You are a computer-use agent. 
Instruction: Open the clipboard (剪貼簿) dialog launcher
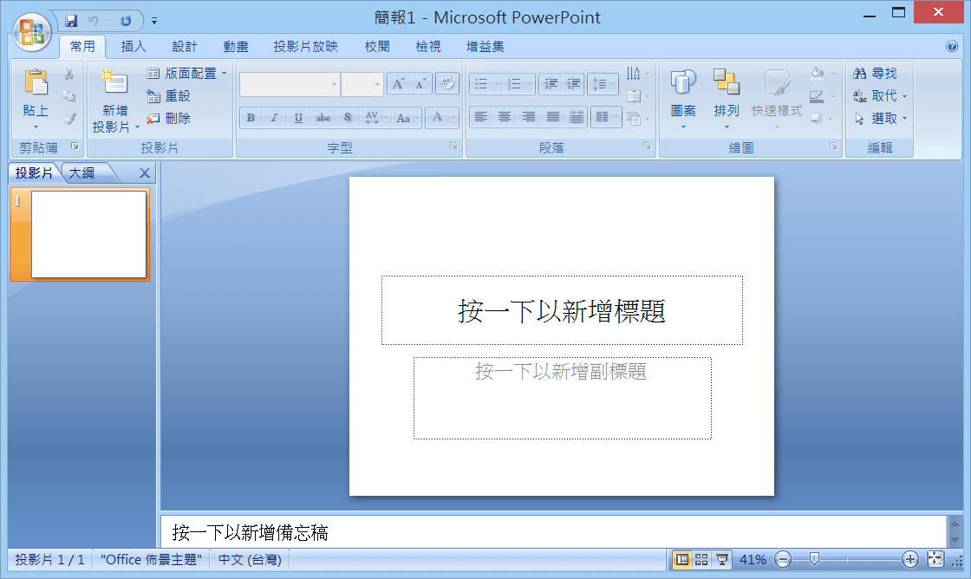coord(75,146)
